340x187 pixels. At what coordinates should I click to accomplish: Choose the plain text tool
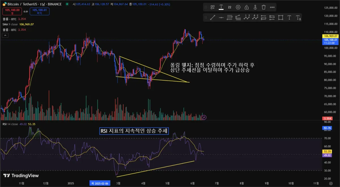[x=289, y=18]
